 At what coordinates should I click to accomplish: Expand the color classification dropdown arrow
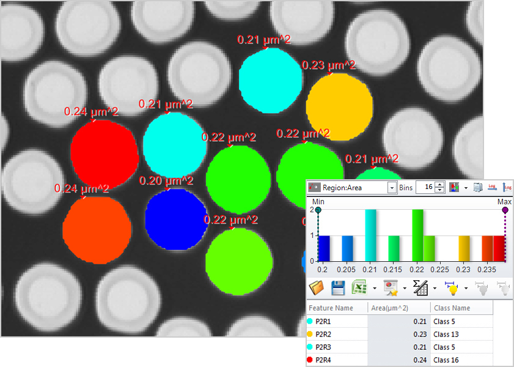466,188
